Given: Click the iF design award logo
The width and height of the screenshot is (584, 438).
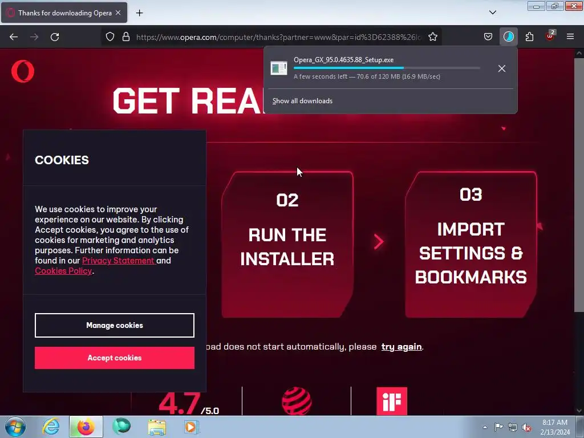Looking at the screenshot, I should pos(392,401).
